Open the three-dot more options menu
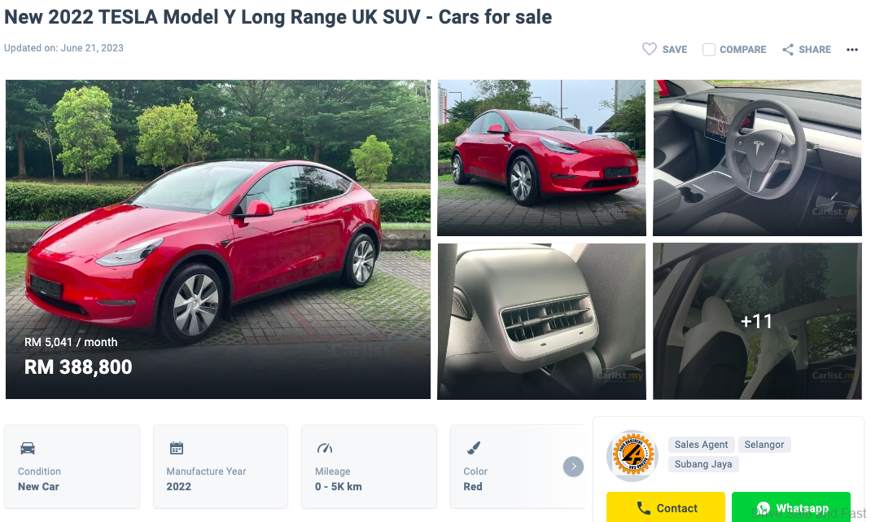871x522 pixels. (852, 50)
